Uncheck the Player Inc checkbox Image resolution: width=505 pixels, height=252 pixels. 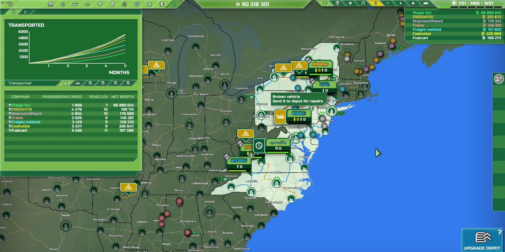(10, 105)
